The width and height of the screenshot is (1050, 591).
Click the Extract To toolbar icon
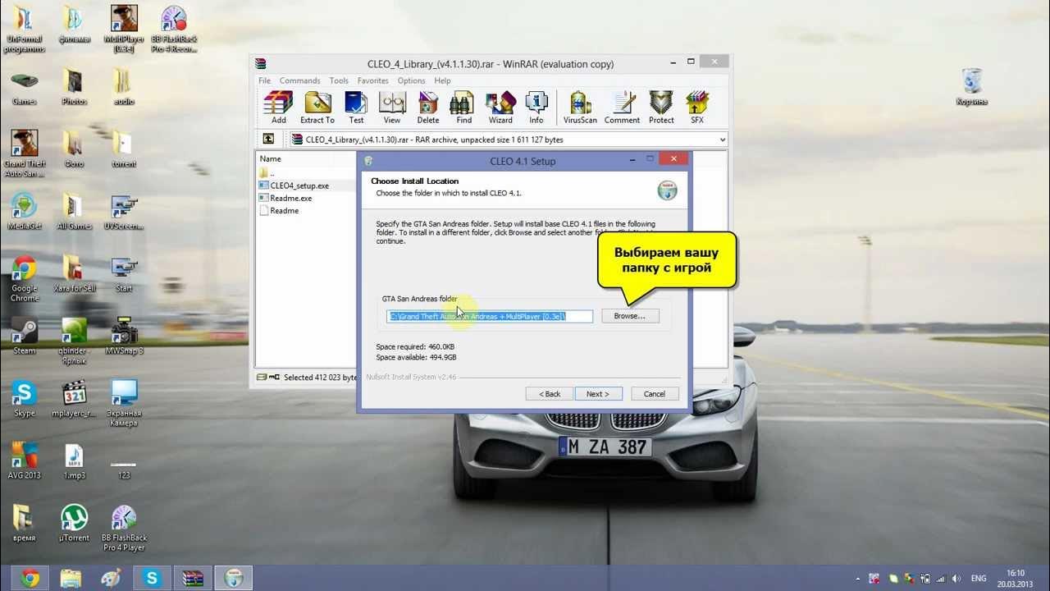click(317, 108)
